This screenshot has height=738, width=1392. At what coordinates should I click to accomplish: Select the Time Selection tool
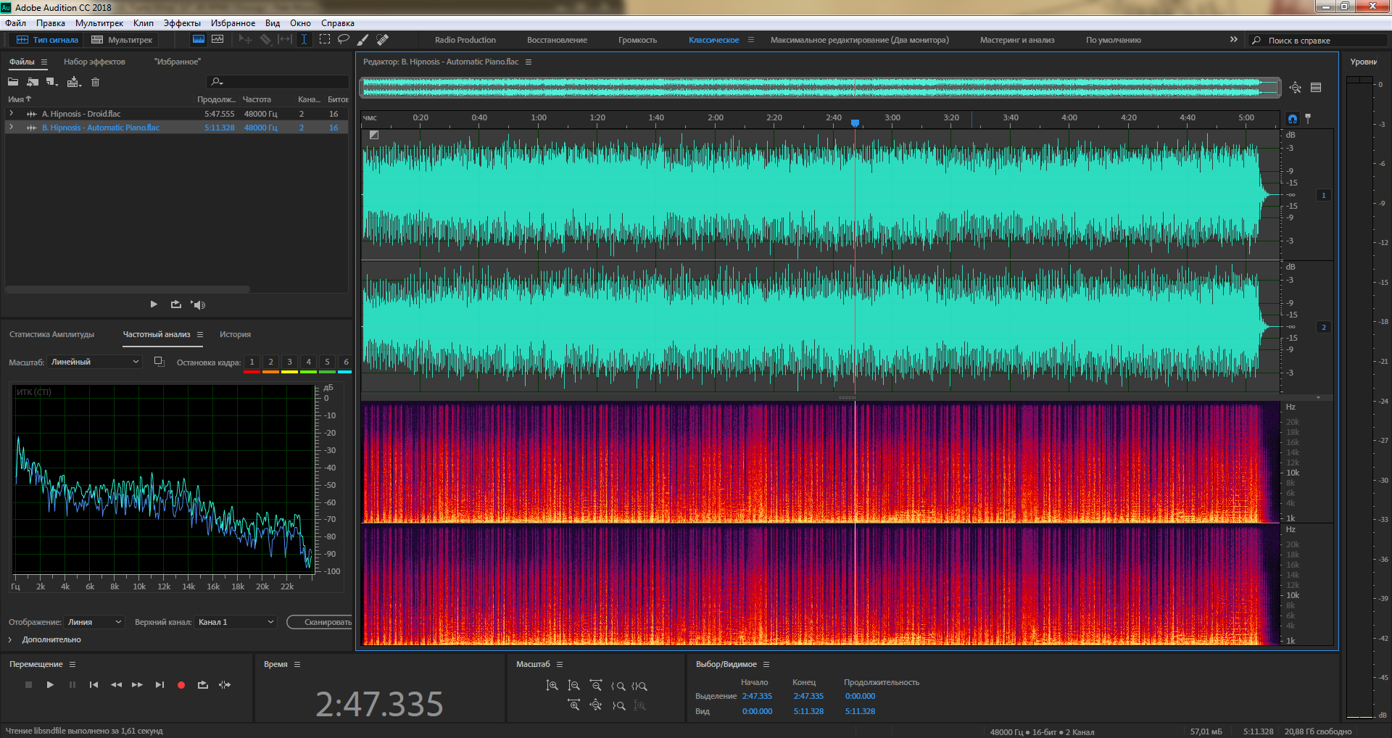304,39
